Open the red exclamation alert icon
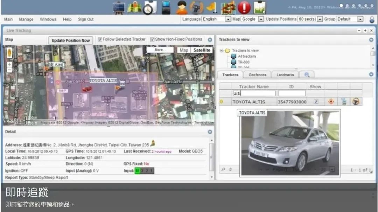 click(244, 7)
